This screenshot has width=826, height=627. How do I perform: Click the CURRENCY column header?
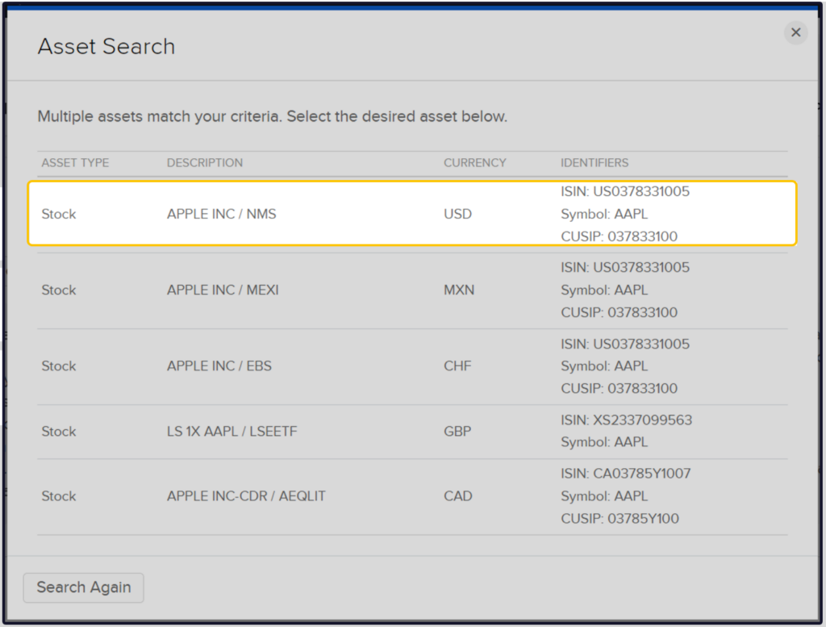click(474, 163)
